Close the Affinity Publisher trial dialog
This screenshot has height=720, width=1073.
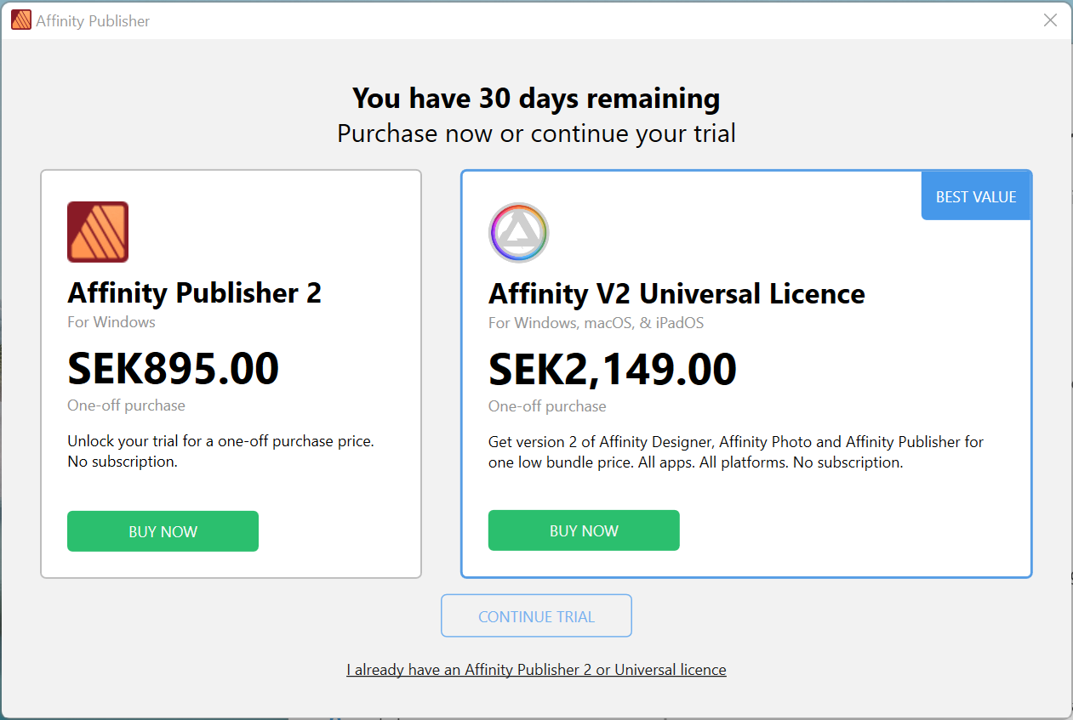click(x=1051, y=20)
